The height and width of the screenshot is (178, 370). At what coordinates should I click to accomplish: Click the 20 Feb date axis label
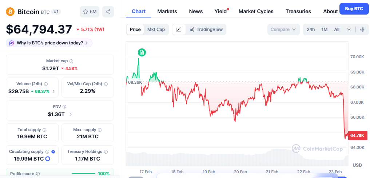(240, 172)
